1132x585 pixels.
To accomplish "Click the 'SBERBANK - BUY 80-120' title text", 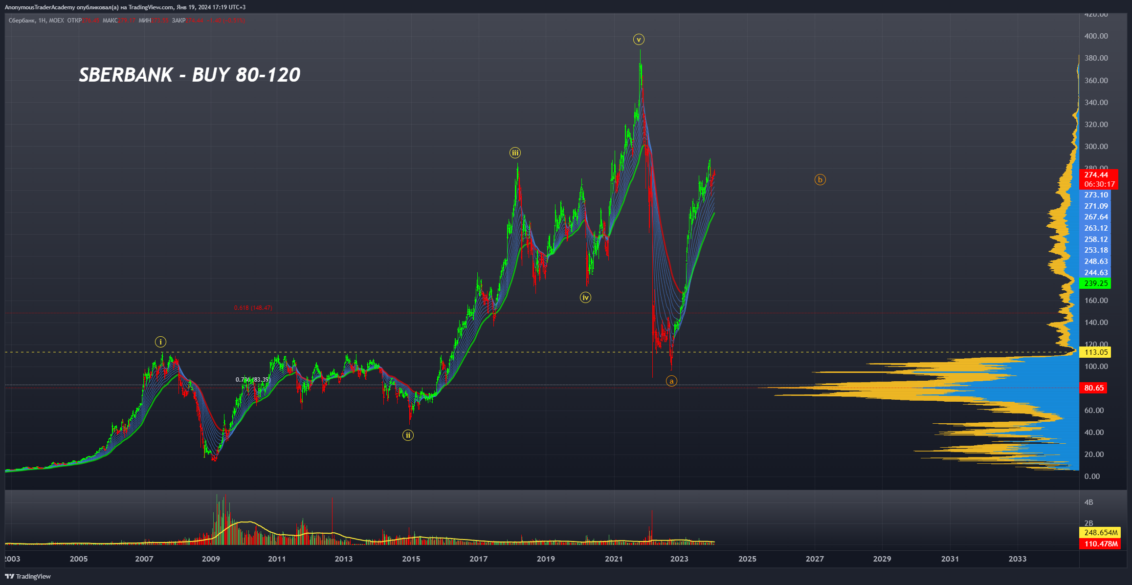I will 190,75.
